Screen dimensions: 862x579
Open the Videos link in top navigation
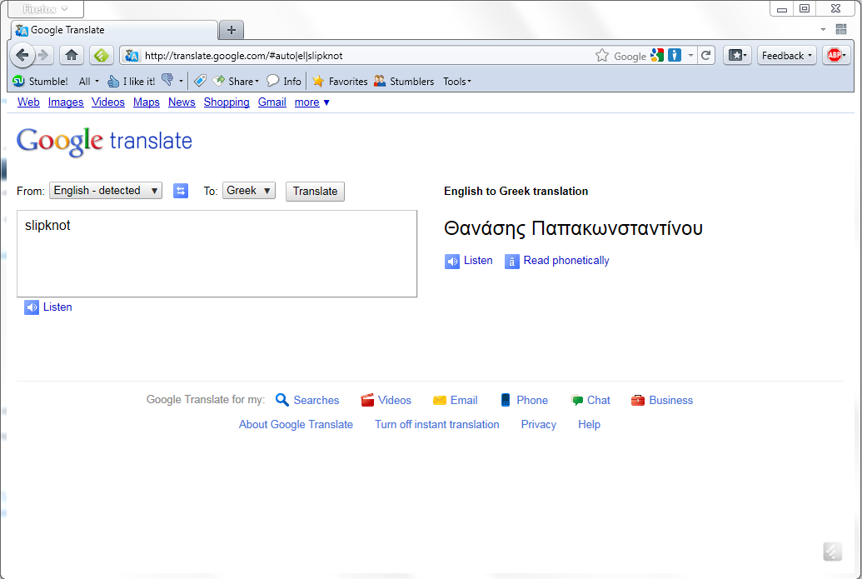click(x=108, y=102)
